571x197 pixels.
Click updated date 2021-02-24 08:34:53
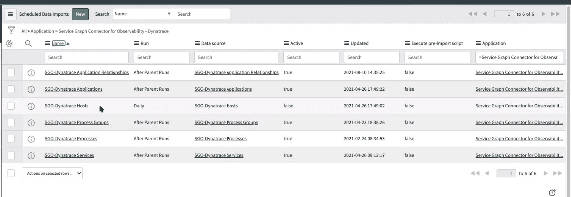click(x=364, y=138)
